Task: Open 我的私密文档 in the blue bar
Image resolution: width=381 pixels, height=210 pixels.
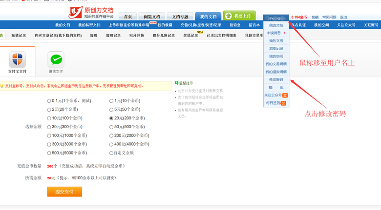Action: coord(89,25)
